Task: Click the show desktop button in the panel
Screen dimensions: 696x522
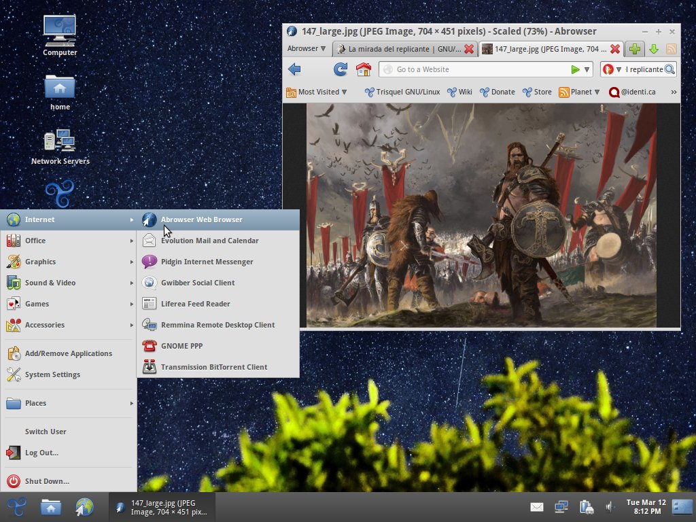Action: pos(682,507)
